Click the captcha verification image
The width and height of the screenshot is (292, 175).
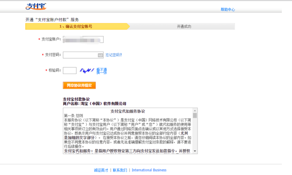[87, 71]
